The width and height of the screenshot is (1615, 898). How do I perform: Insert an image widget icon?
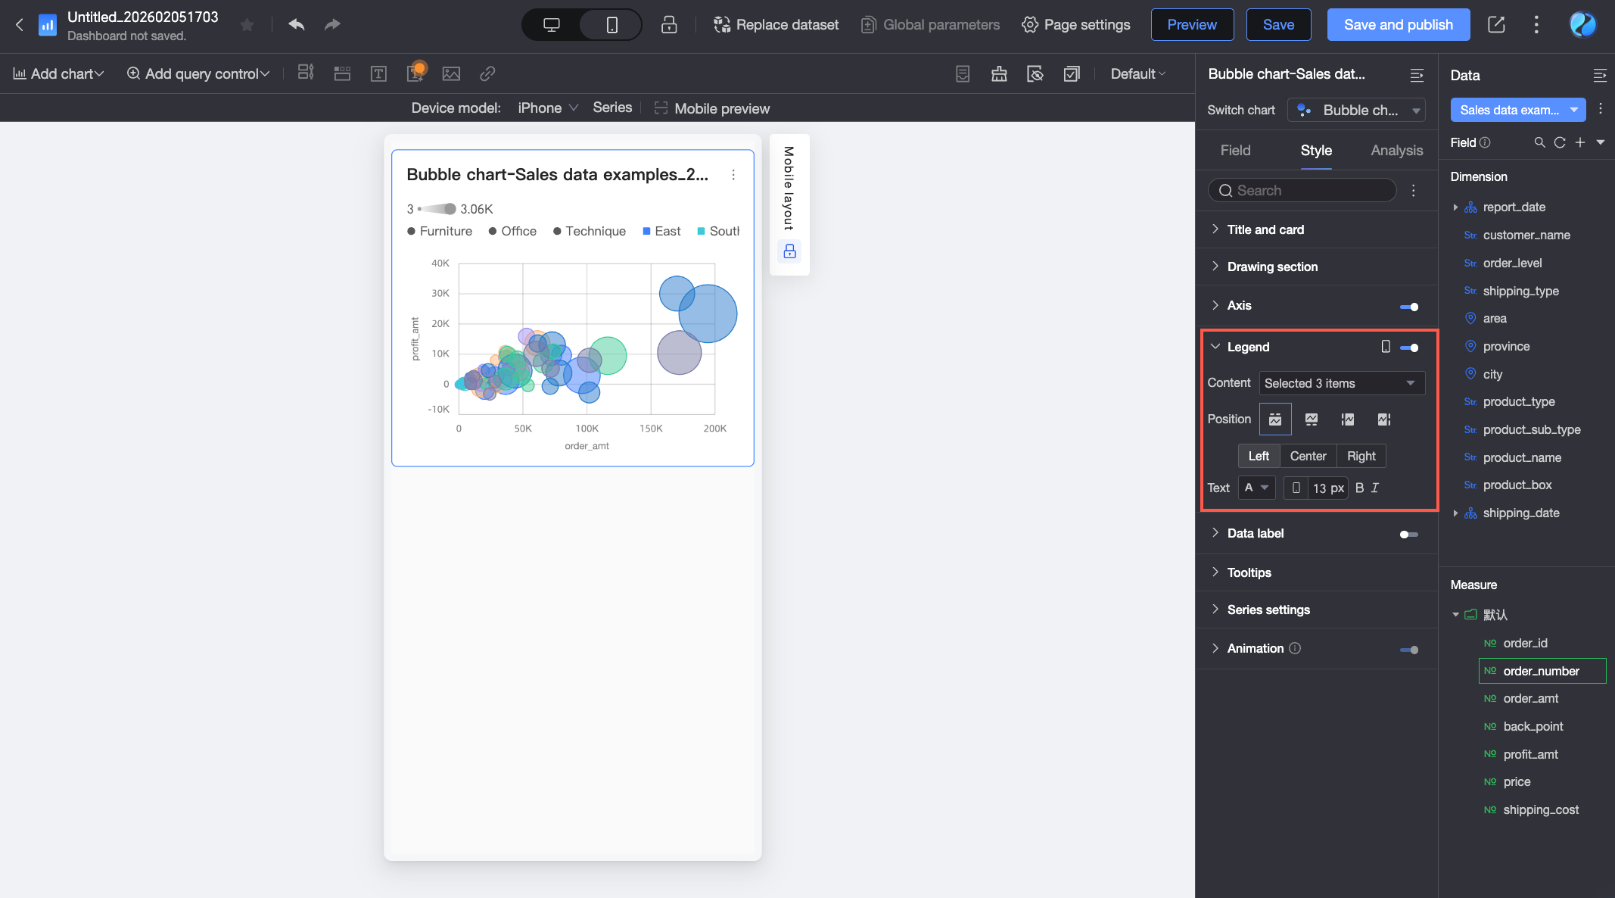(x=451, y=73)
